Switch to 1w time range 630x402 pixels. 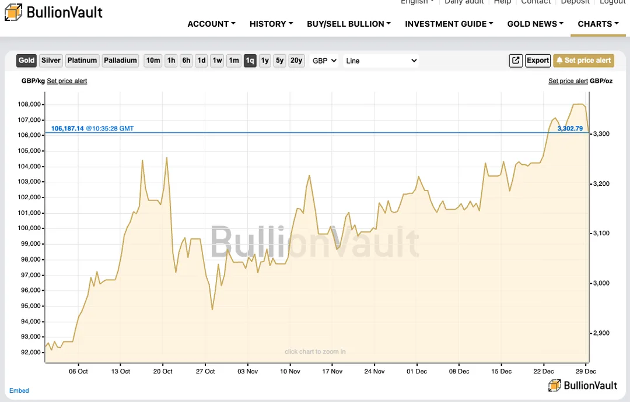point(218,61)
